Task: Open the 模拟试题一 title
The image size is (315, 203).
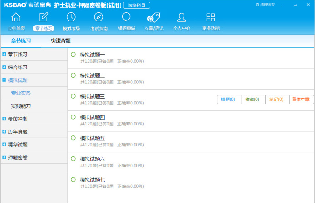Action: [92, 55]
